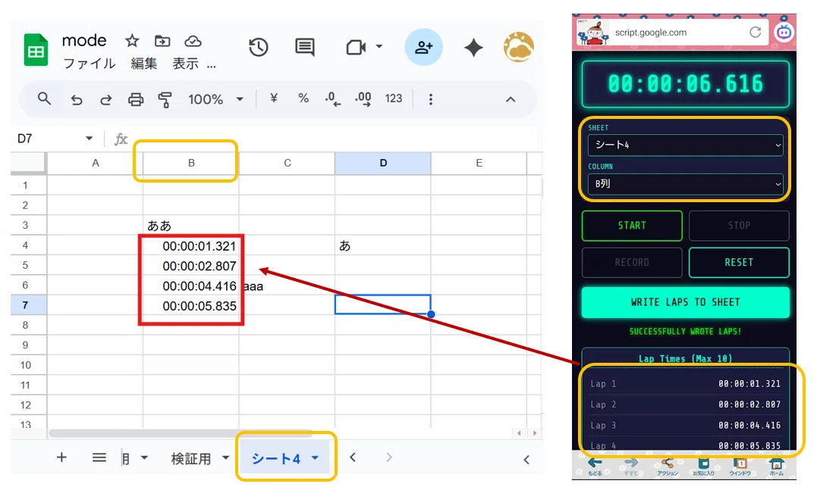Screen dimensions: 817x490
Task: Open the 検証用 tab dropdown arrow
Action: (225, 457)
